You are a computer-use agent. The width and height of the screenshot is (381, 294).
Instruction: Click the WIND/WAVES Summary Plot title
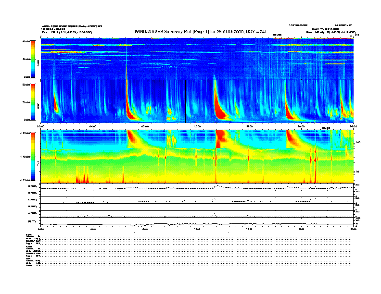201,32
